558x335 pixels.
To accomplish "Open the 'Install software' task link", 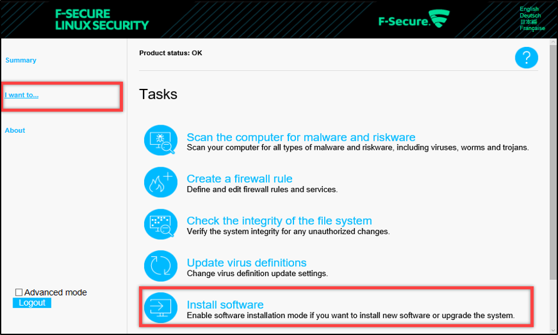I will [x=225, y=305].
